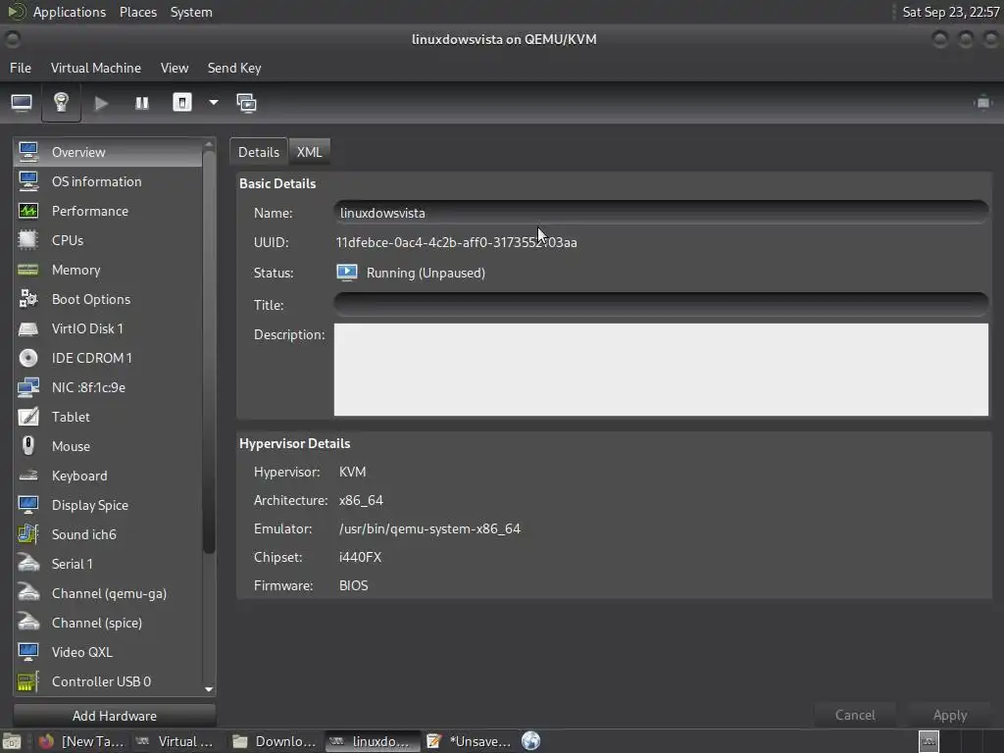
Task: Open the File menu
Action: point(21,68)
